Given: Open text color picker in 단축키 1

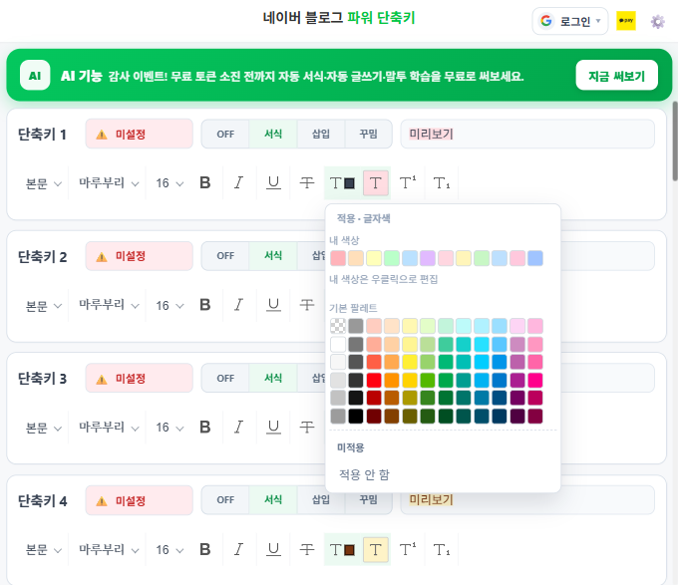Looking at the screenshot, I should point(342,183).
